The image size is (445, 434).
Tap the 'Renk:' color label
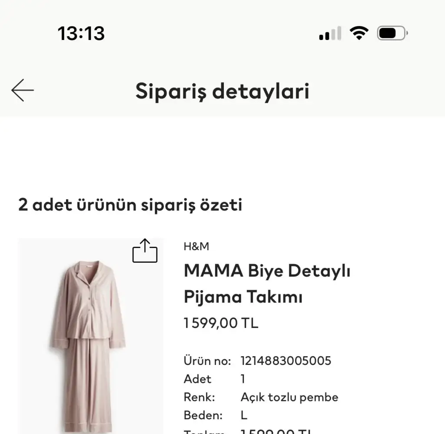199,397
